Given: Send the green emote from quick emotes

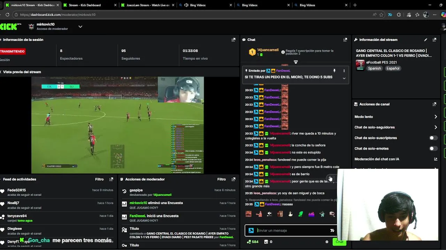Looking at the screenshot, I should tap(301, 214).
